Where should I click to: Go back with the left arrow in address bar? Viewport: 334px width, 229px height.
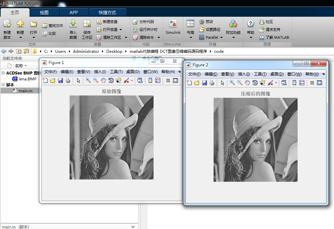[x=4, y=51]
